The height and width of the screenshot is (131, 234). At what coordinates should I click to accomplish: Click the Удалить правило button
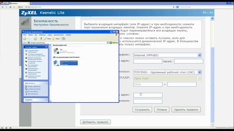point(186,110)
